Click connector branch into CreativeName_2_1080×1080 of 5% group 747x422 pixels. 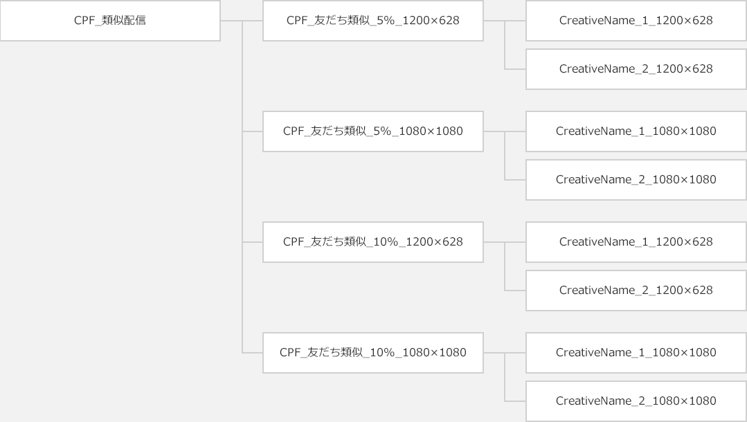tap(516, 180)
